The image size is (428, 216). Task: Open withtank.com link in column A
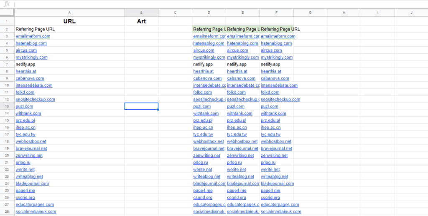(x=28, y=113)
